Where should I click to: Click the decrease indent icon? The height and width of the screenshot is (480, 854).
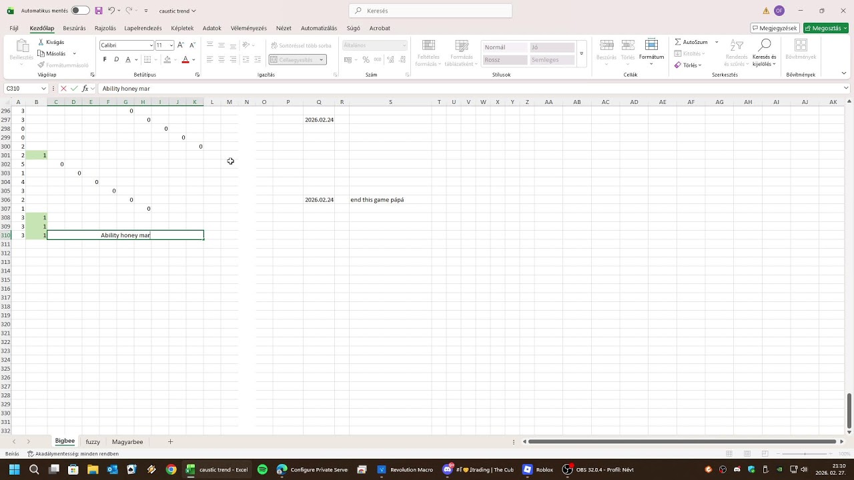click(246, 59)
